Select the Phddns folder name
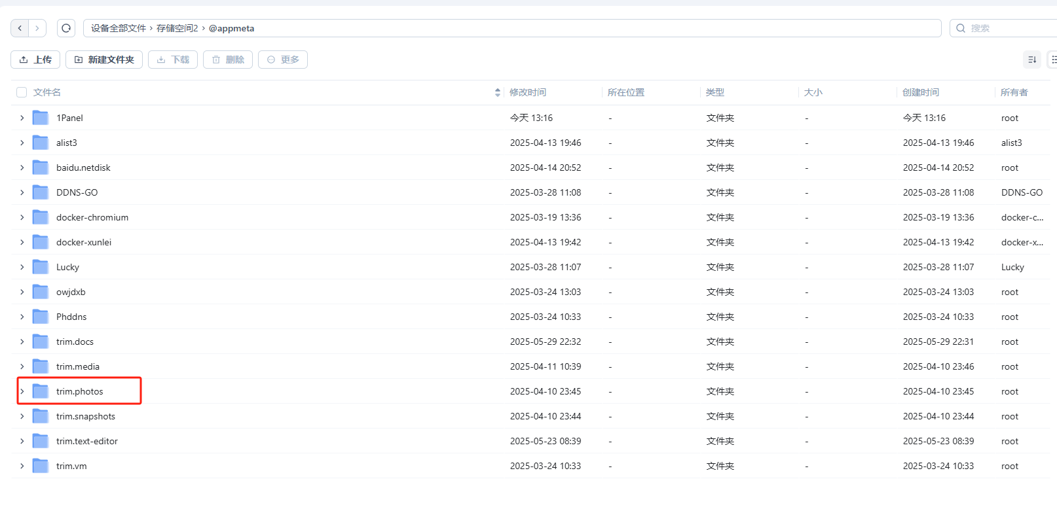This screenshot has width=1057, height=528. 71,317
